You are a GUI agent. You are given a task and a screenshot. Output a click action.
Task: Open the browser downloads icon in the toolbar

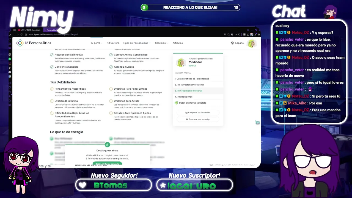click(x=255, y=34)
